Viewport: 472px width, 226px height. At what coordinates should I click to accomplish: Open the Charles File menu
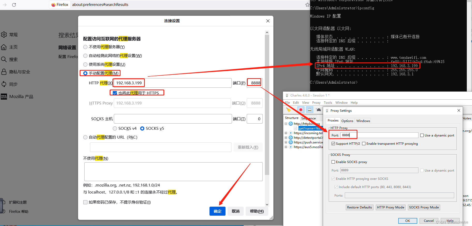(287, 103)
